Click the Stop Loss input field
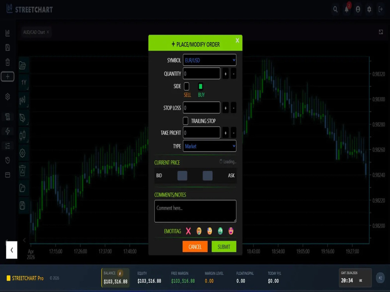Image resolution: width=390 pixels, height=292 pixels. [x=202, y=108]
